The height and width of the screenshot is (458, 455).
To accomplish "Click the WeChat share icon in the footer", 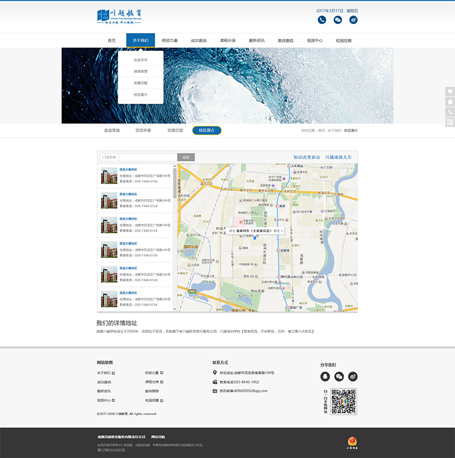I will coord(339,376).
